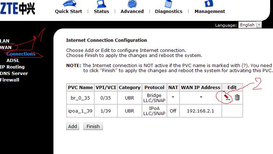Delete br_0_35 with trash can icon
Screen dimensions: 273x154
[x=237, y=97]
